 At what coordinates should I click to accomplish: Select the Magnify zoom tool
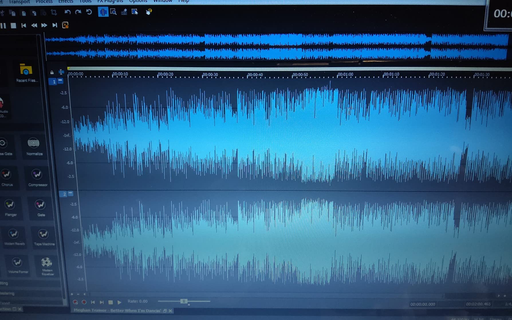(113, 12)
